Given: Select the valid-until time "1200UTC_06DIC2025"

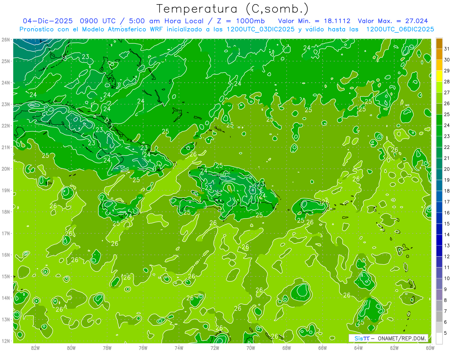Looking at the screenshot, I should [x=400, y=29].
